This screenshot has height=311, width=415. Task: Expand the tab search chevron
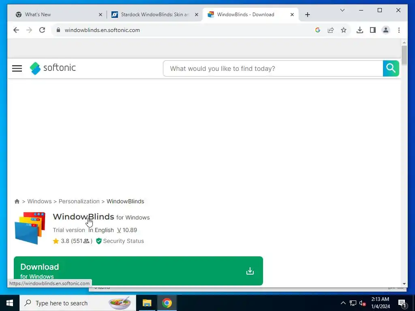(342, 10)
